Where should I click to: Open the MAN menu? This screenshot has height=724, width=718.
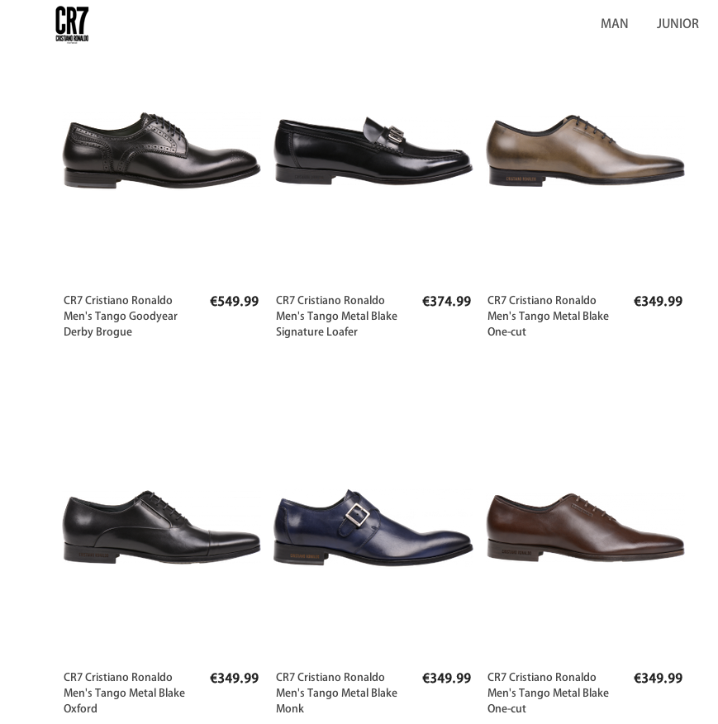[x=614, y=23]
